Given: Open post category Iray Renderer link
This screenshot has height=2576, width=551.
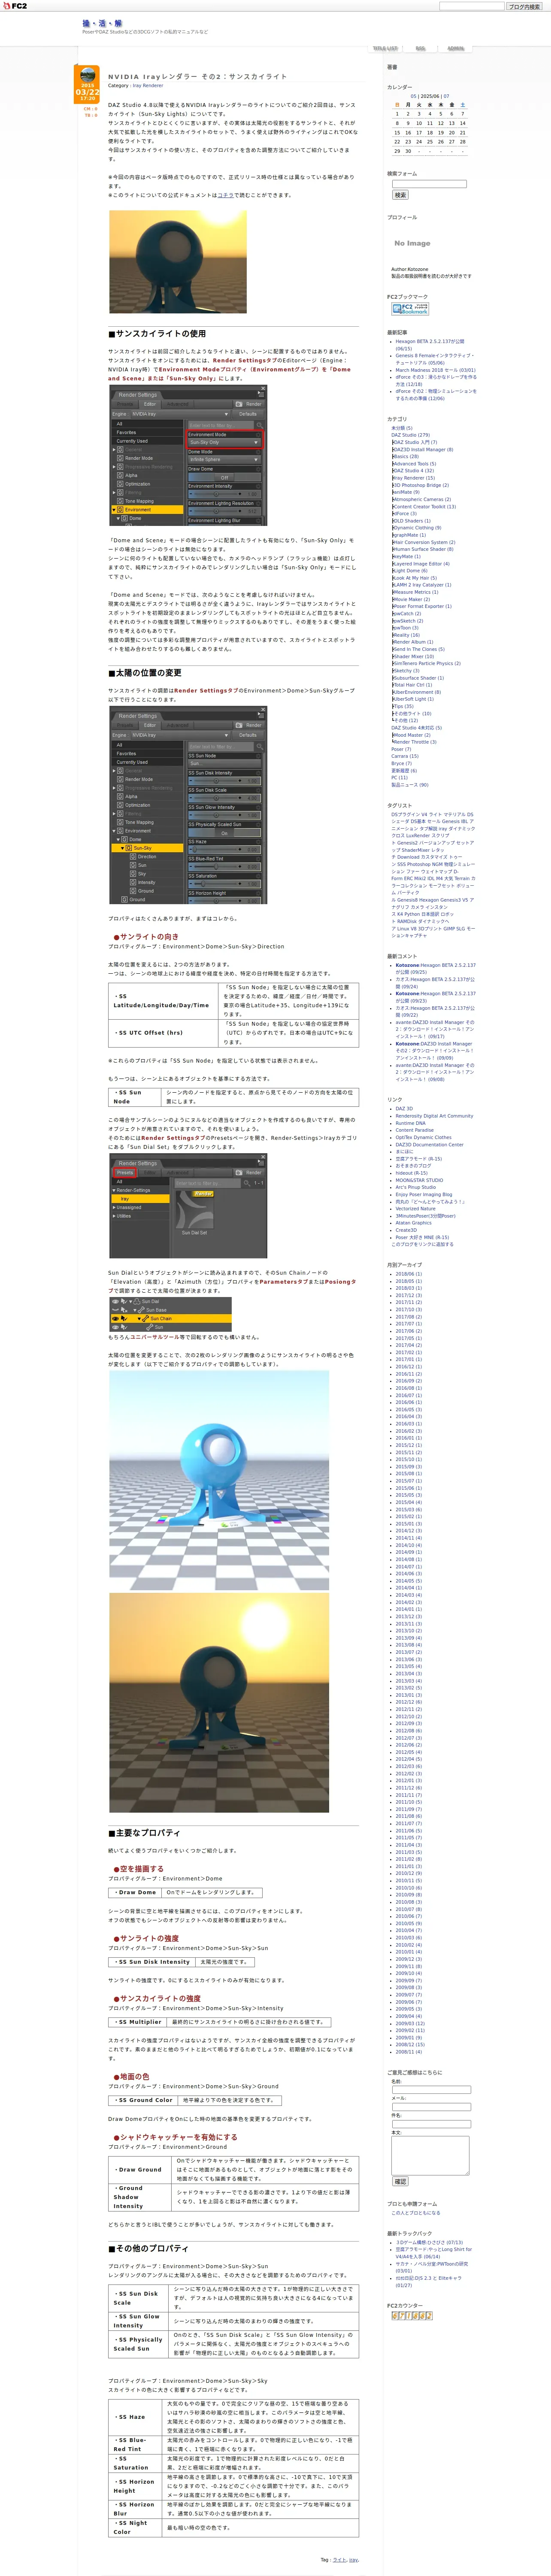Looking at the screenshot, I should tap(148, 86).
